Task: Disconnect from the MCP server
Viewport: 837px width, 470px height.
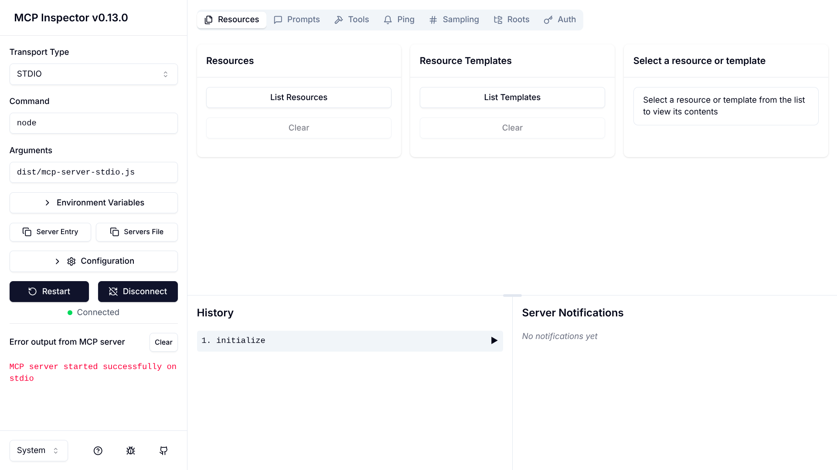Action: [x=138, y=292]
